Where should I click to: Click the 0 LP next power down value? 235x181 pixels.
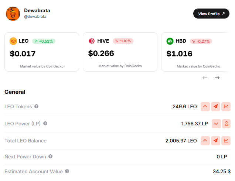[x=222, y=157]
